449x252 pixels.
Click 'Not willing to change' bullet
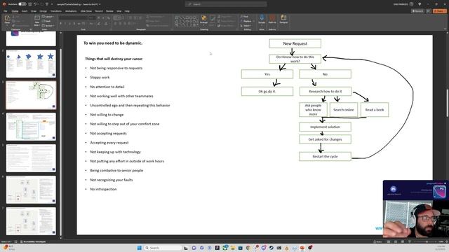(x=107, y=115)
